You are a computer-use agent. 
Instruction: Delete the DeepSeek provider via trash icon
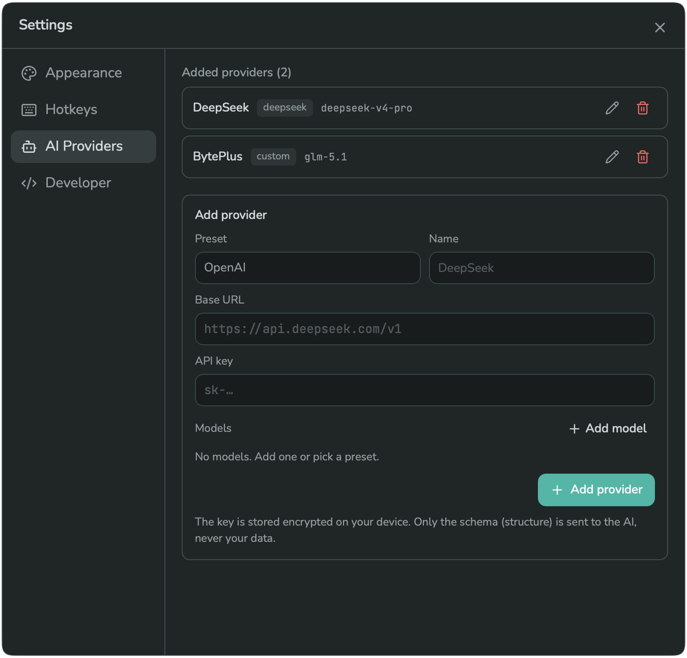643,108
